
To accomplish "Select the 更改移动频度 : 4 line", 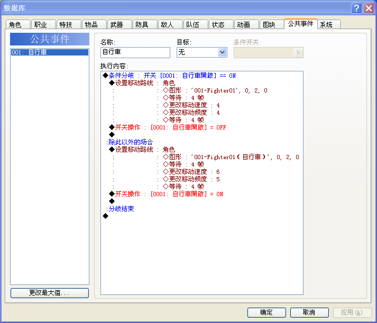I will [x=191, y=113].
